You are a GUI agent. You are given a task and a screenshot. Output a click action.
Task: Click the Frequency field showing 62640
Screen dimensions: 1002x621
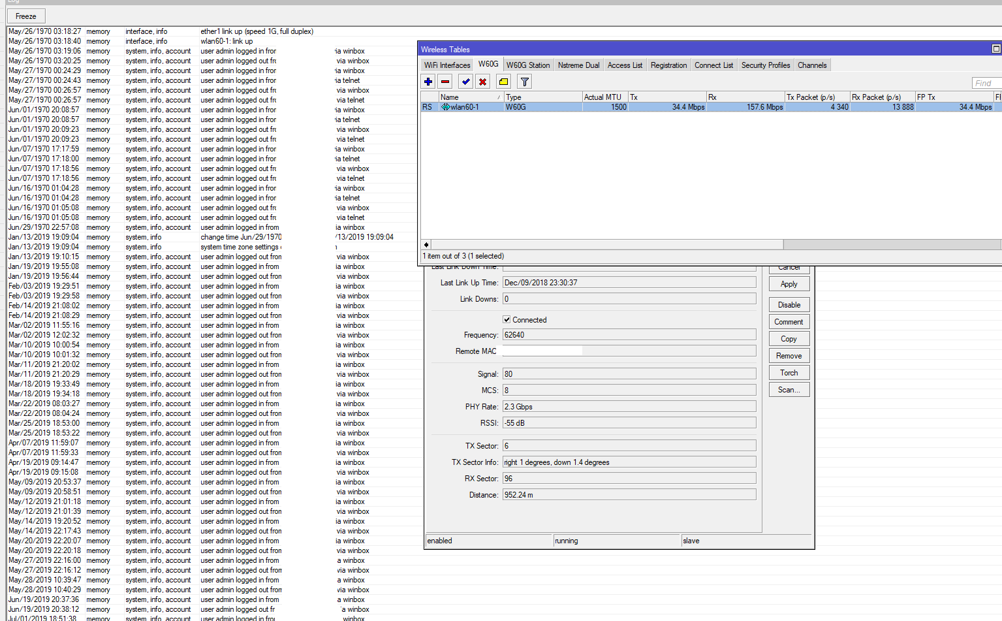[629, 335]
